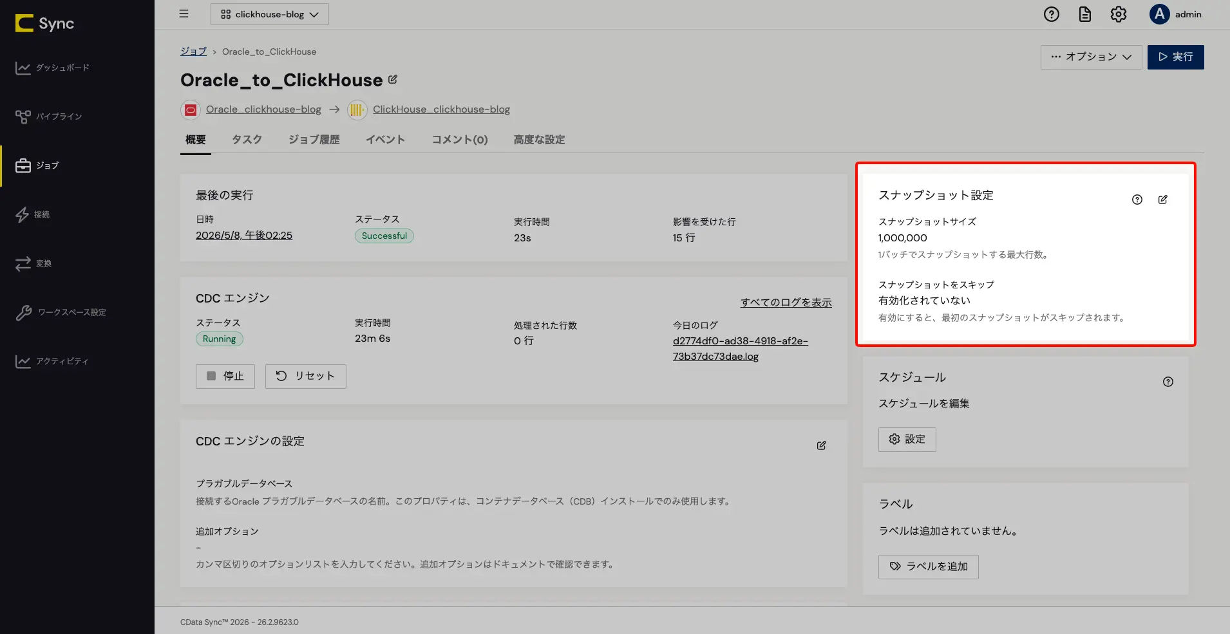Open the admin user avatar

[1159, 14]
